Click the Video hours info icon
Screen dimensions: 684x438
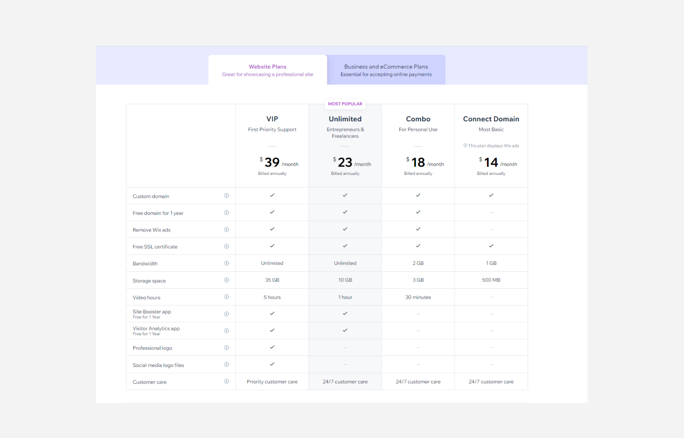[x=227, y=297]
